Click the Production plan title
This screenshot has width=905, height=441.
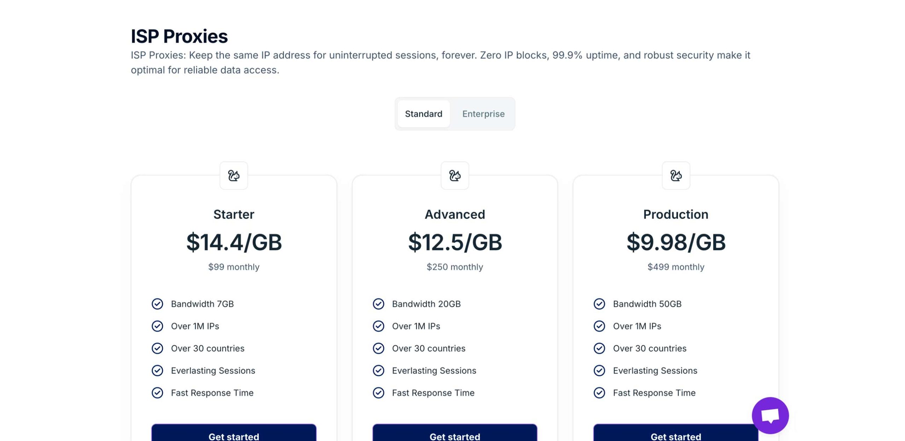coord(676,214)
